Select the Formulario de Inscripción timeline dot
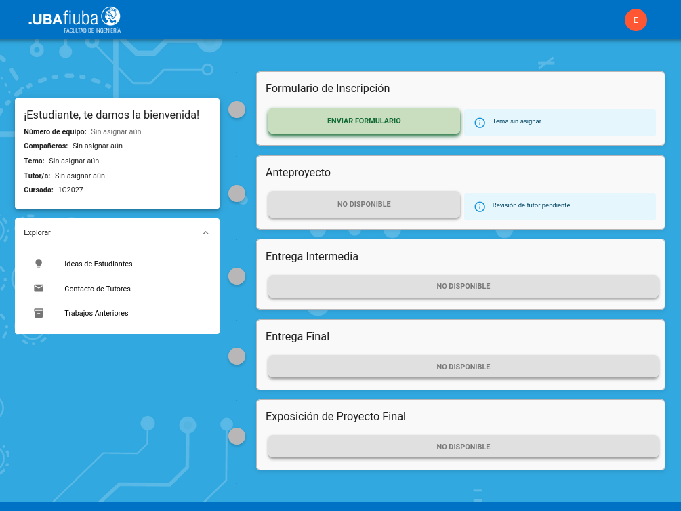681x511 pixels. click(236, 110)
